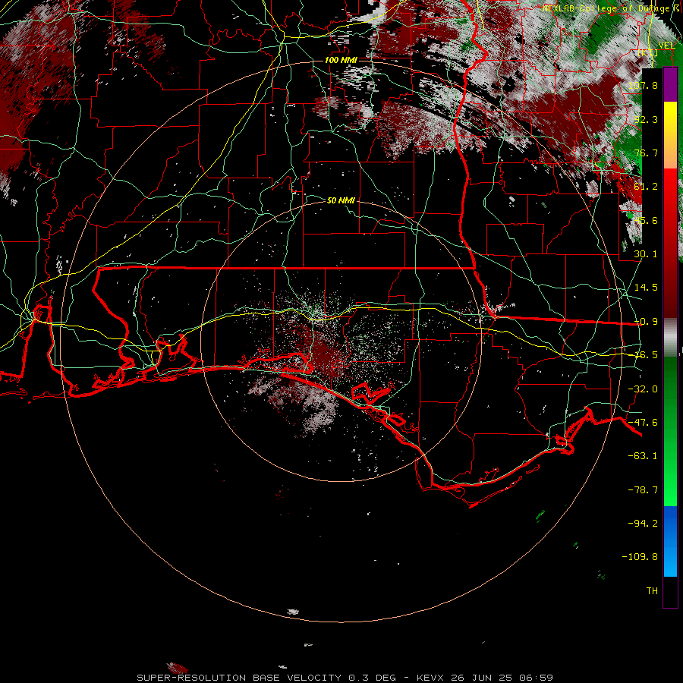Click the -47.6 velocity scale value
Viewport: 683px width, 683px height.
(x=643, y=423)
